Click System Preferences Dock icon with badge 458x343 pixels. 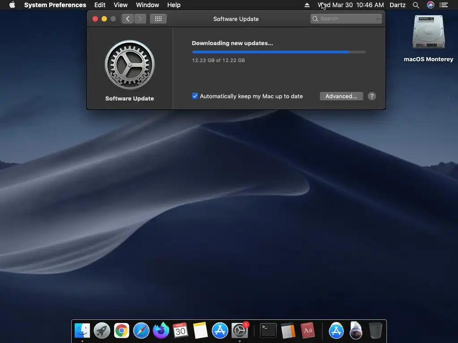click(x=240, y=330)
